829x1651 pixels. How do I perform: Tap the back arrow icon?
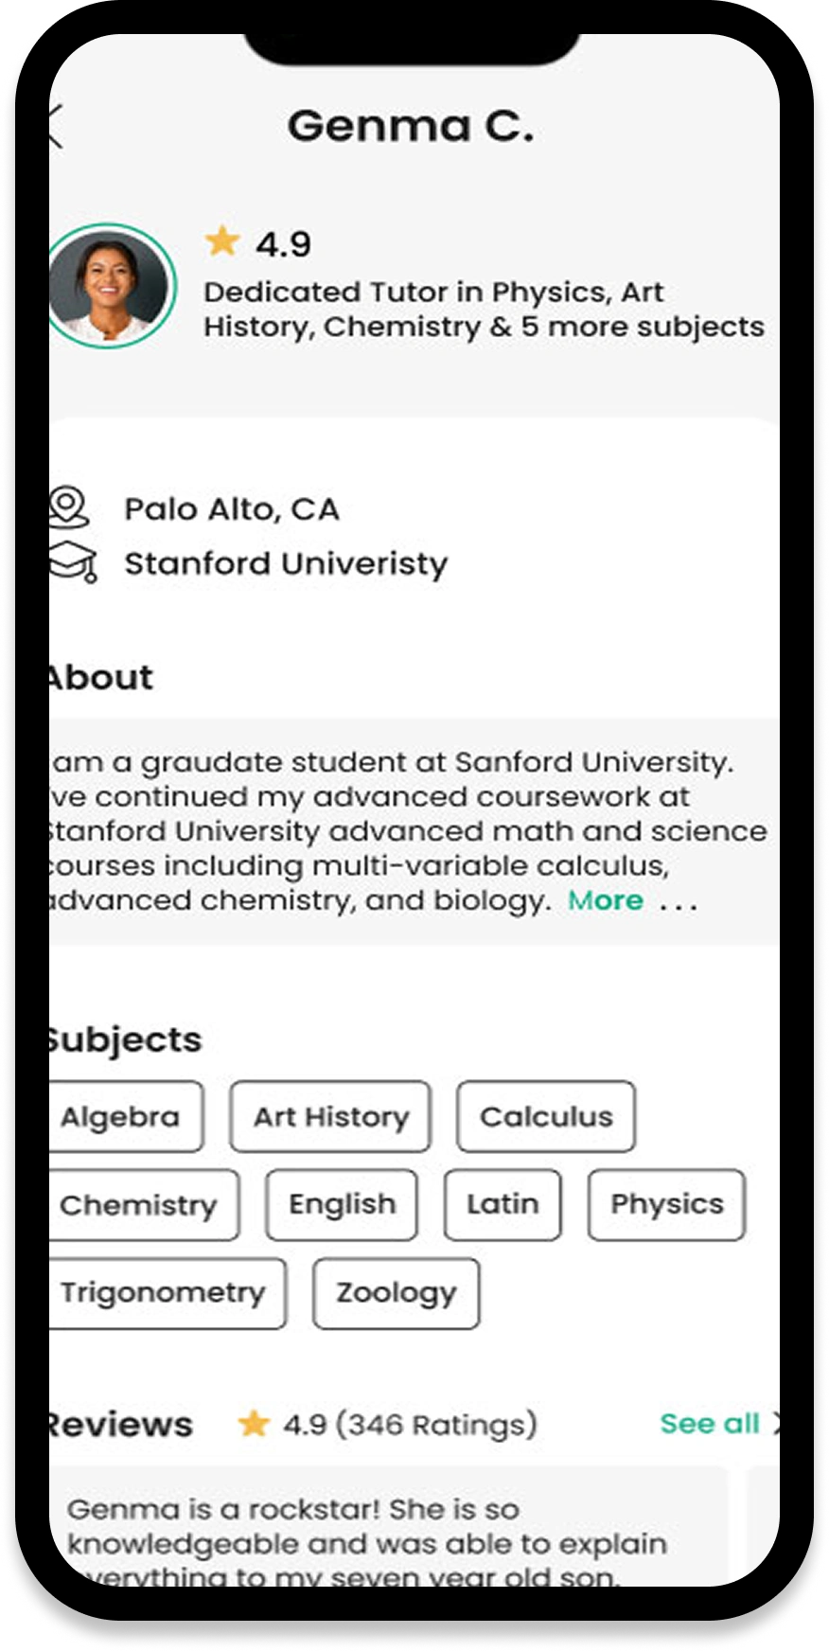tap(55, 127)
